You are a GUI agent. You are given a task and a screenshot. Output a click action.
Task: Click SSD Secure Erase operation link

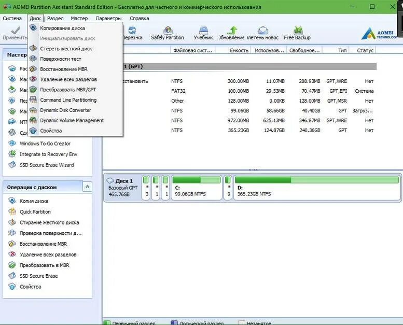38,276
